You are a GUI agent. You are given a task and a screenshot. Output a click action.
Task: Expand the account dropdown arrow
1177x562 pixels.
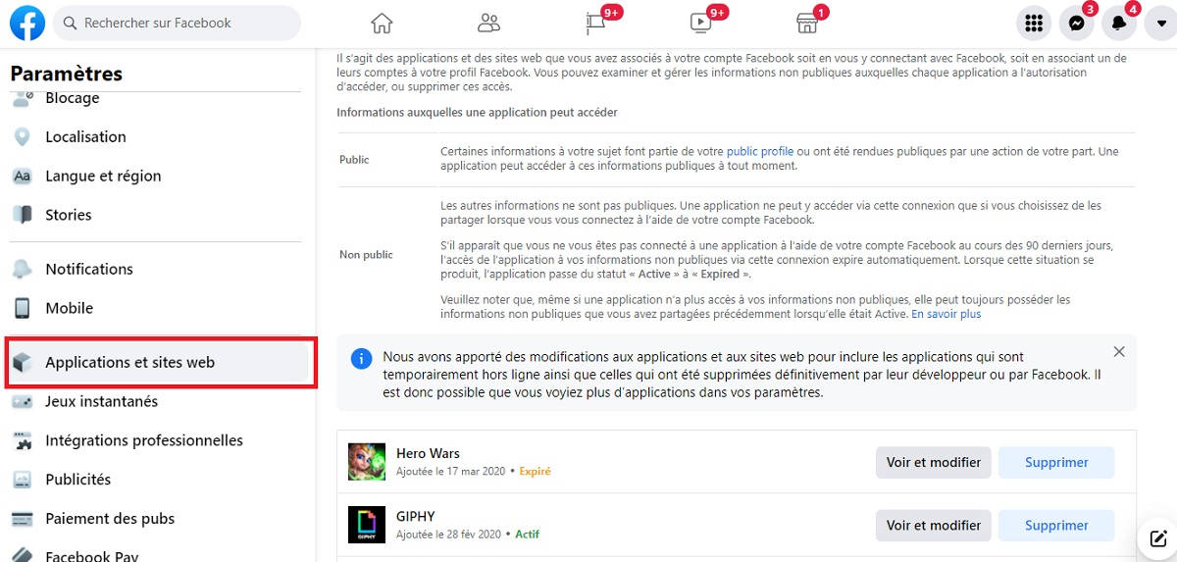click(x=1159, y=24)
